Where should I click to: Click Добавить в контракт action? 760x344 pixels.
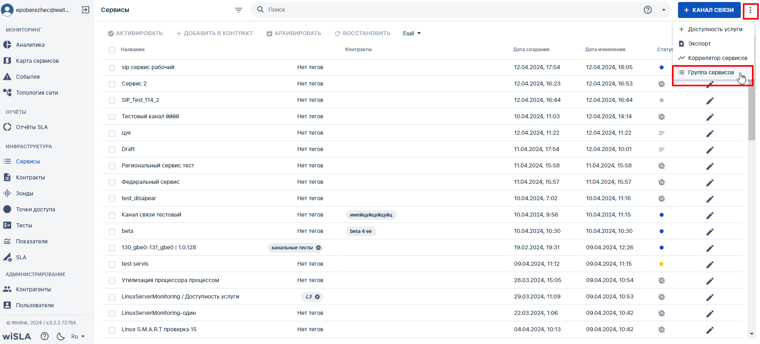click(215, 34)
